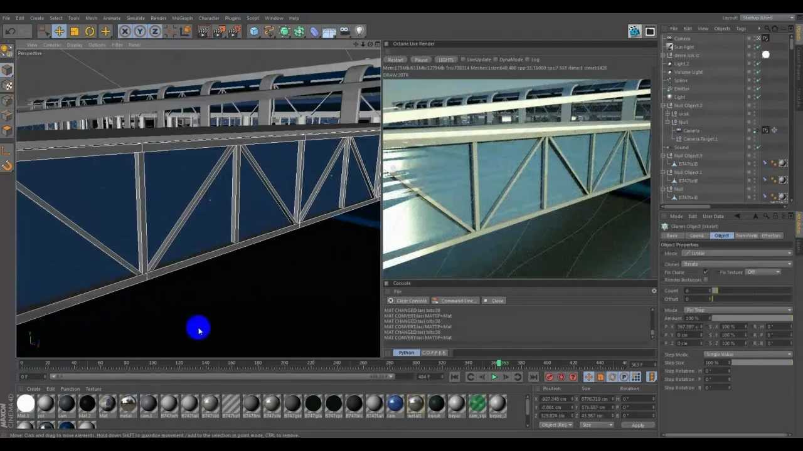Collapse the Null Object.2 tree node
Screen dimensions: 803x451
pos(664,105)
